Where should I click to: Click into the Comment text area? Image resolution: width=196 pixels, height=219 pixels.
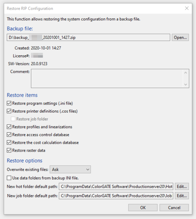click(x=107, y=78)
